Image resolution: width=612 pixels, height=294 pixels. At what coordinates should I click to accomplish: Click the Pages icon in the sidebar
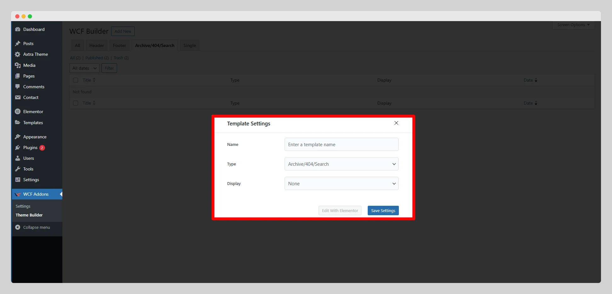tap(18, 76)
